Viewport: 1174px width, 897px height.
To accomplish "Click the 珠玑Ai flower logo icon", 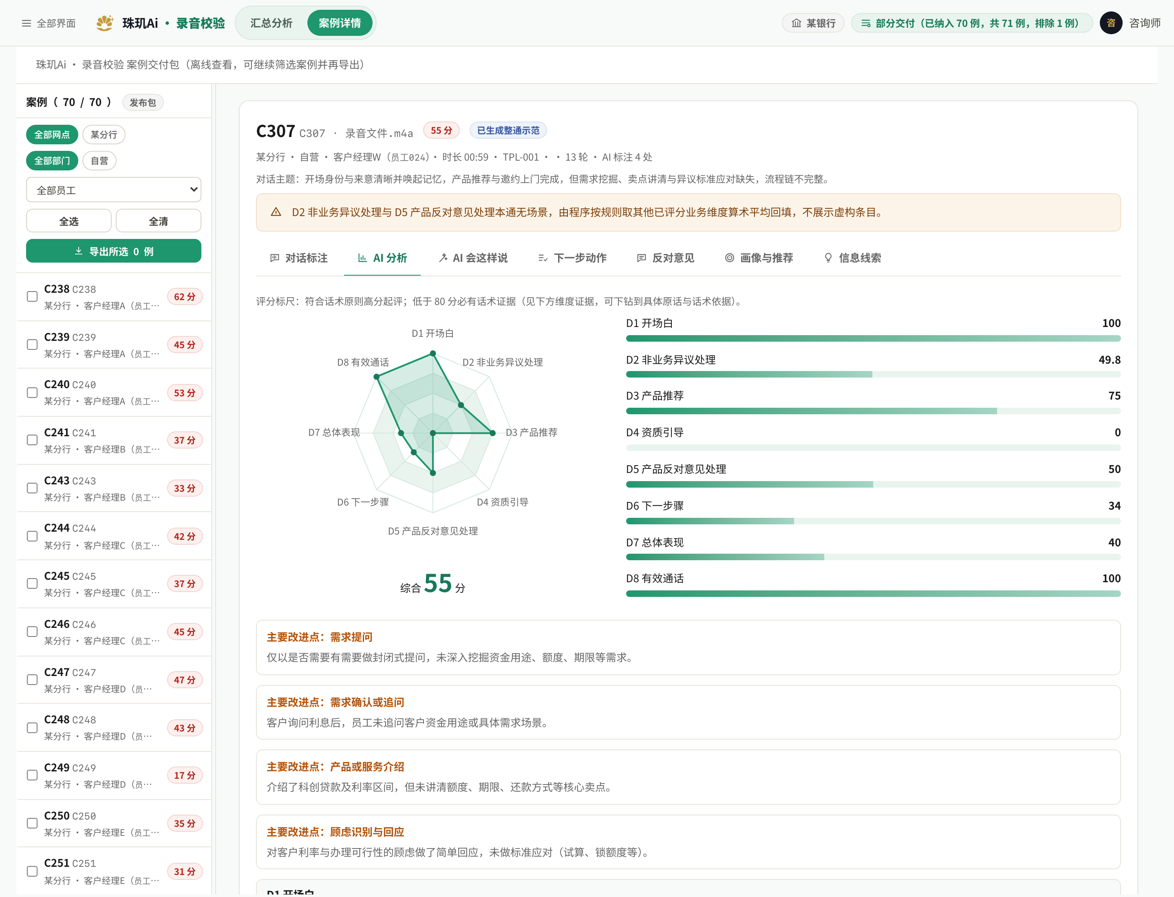I will (105, 23).
